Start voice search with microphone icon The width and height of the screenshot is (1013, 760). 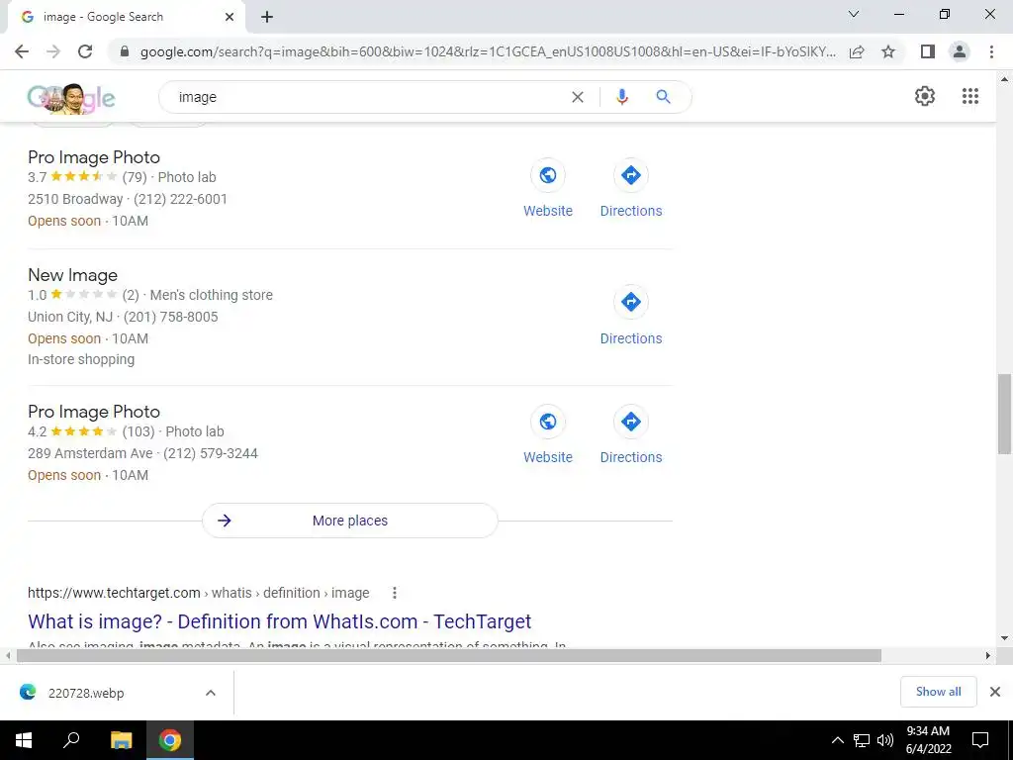[622, 97]
